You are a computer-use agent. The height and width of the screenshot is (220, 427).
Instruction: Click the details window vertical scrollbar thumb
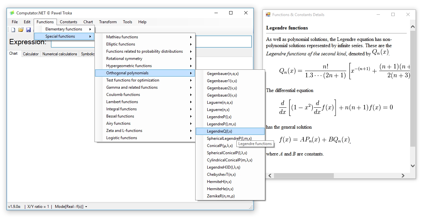[413, 88]
